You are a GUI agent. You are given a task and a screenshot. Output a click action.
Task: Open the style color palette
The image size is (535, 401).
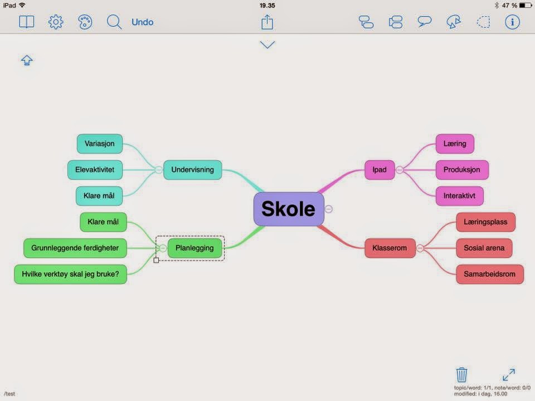[84, 22]
